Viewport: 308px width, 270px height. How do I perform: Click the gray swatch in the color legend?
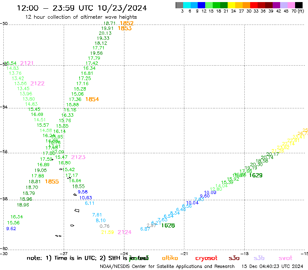pos(179,5)
